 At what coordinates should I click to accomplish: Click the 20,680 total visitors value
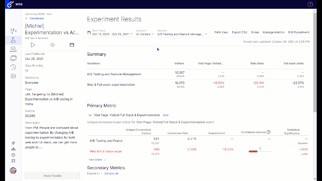click(x=30, y=116)
